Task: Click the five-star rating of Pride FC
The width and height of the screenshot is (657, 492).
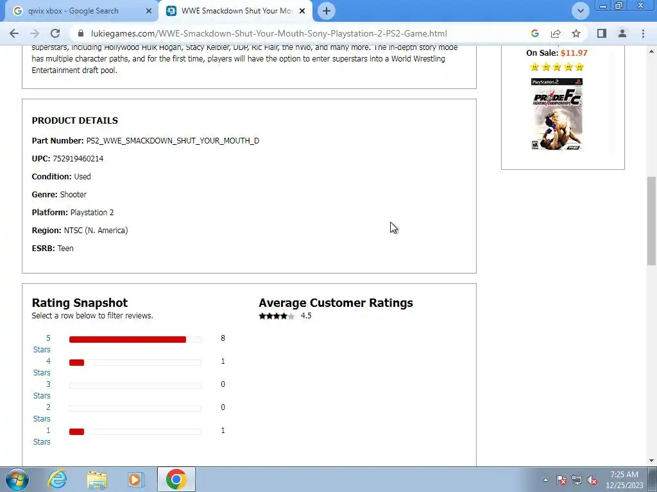Action: pos(557,67)
